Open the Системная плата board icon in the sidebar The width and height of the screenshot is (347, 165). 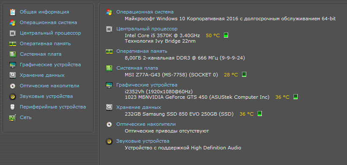point(13,54)
